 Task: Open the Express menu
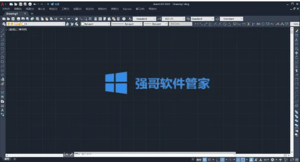[127, 9]
